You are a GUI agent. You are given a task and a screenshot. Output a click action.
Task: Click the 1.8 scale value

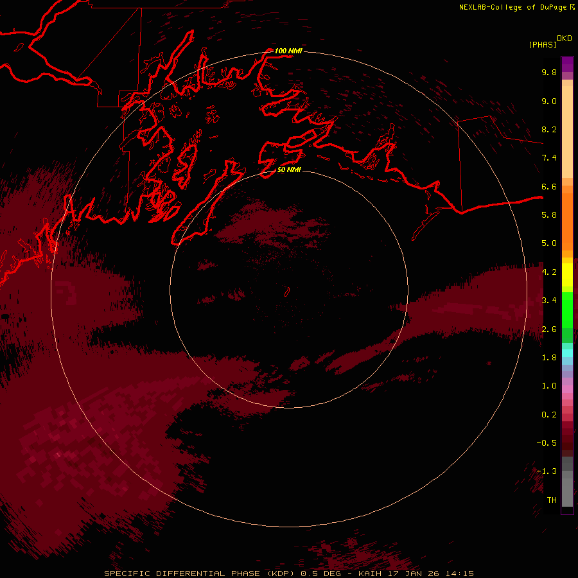(549, 358)
